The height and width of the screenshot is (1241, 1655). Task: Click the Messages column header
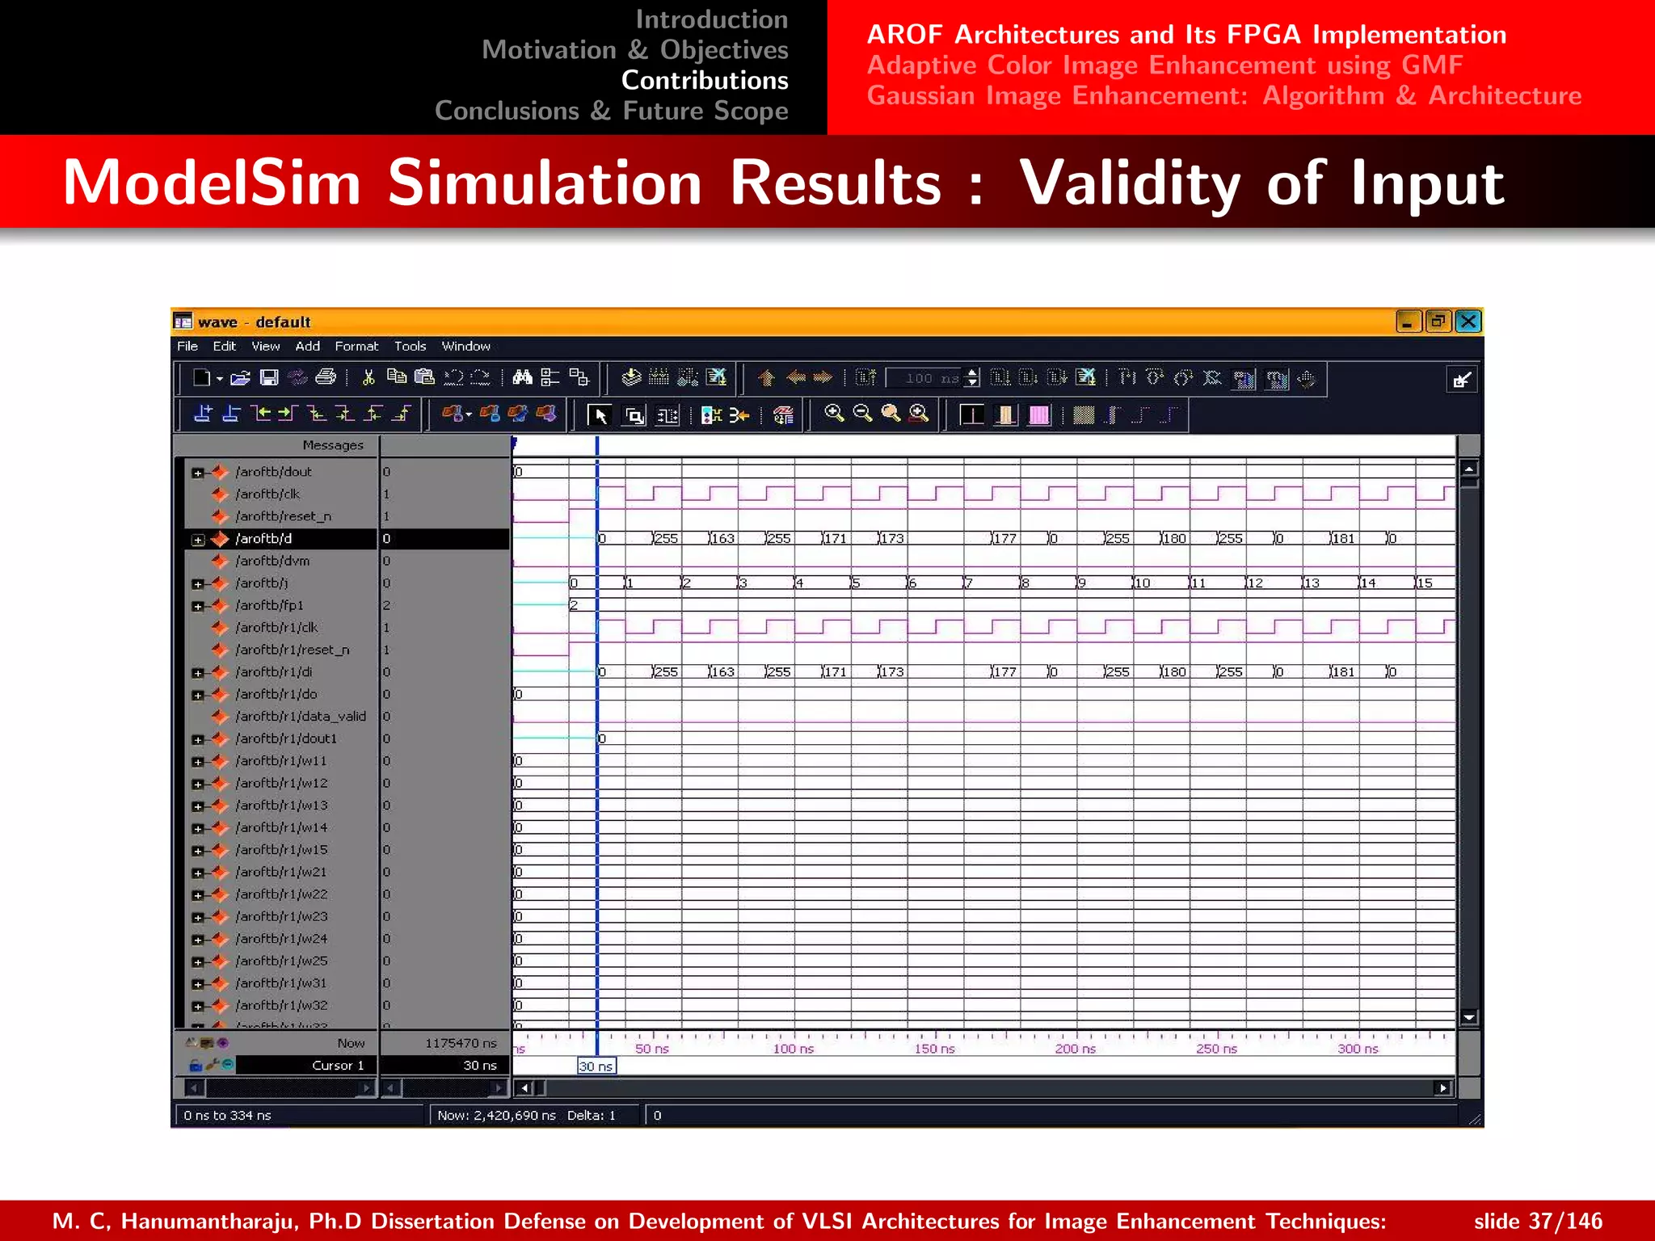click(276, 445)
